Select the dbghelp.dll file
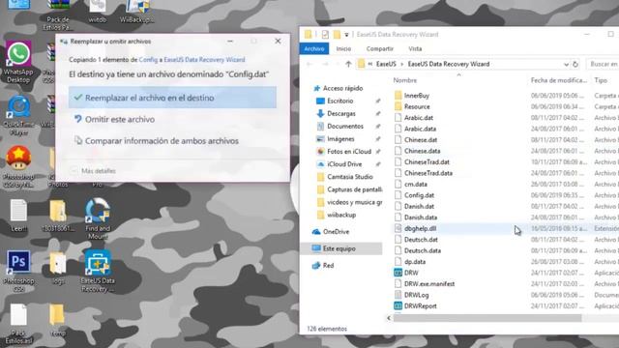Screen dimensions: 619x348 [420, 228]
